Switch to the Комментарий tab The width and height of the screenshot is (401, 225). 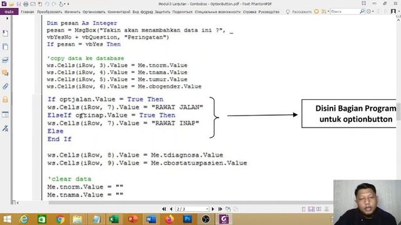click(x=119, y=12)
